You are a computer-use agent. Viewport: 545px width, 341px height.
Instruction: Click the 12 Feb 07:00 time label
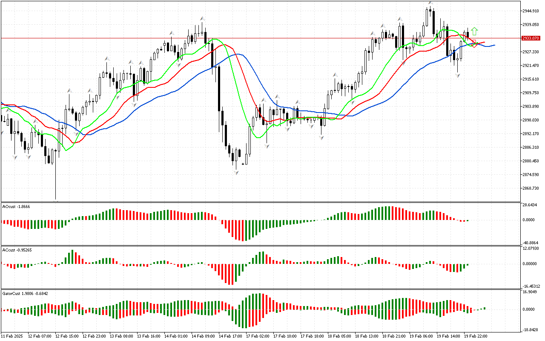click(40, 336)
